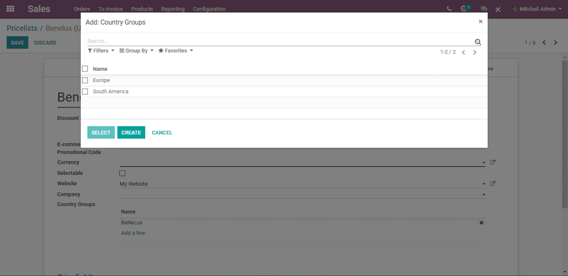This screenshot has height=276, width=568.
Task: Close the Add: Country Groups dialog
Action: 480,21
